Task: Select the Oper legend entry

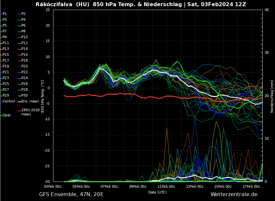Action: click(x=6, y=115)
